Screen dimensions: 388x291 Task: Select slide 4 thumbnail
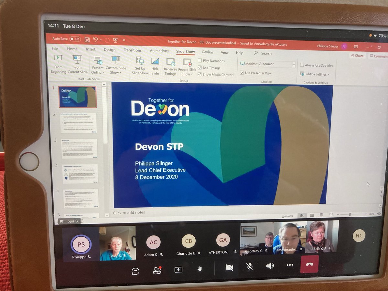click(x=80, y=174)
